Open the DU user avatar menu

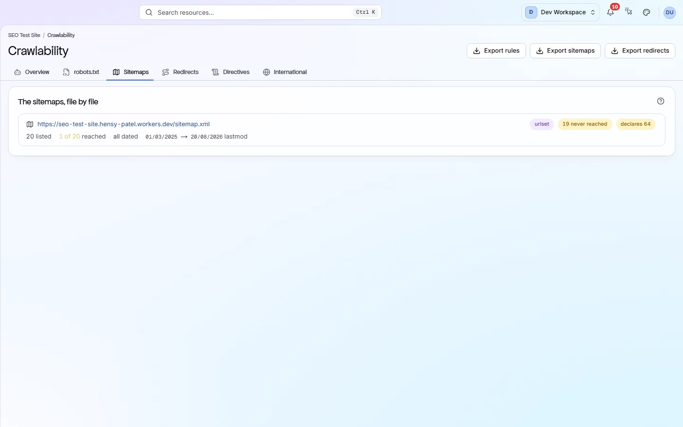669,12
